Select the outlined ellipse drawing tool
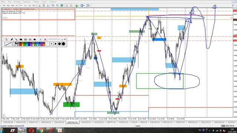Image resolution: width=237 pixels, height=133 pixels. click(30, 40)
